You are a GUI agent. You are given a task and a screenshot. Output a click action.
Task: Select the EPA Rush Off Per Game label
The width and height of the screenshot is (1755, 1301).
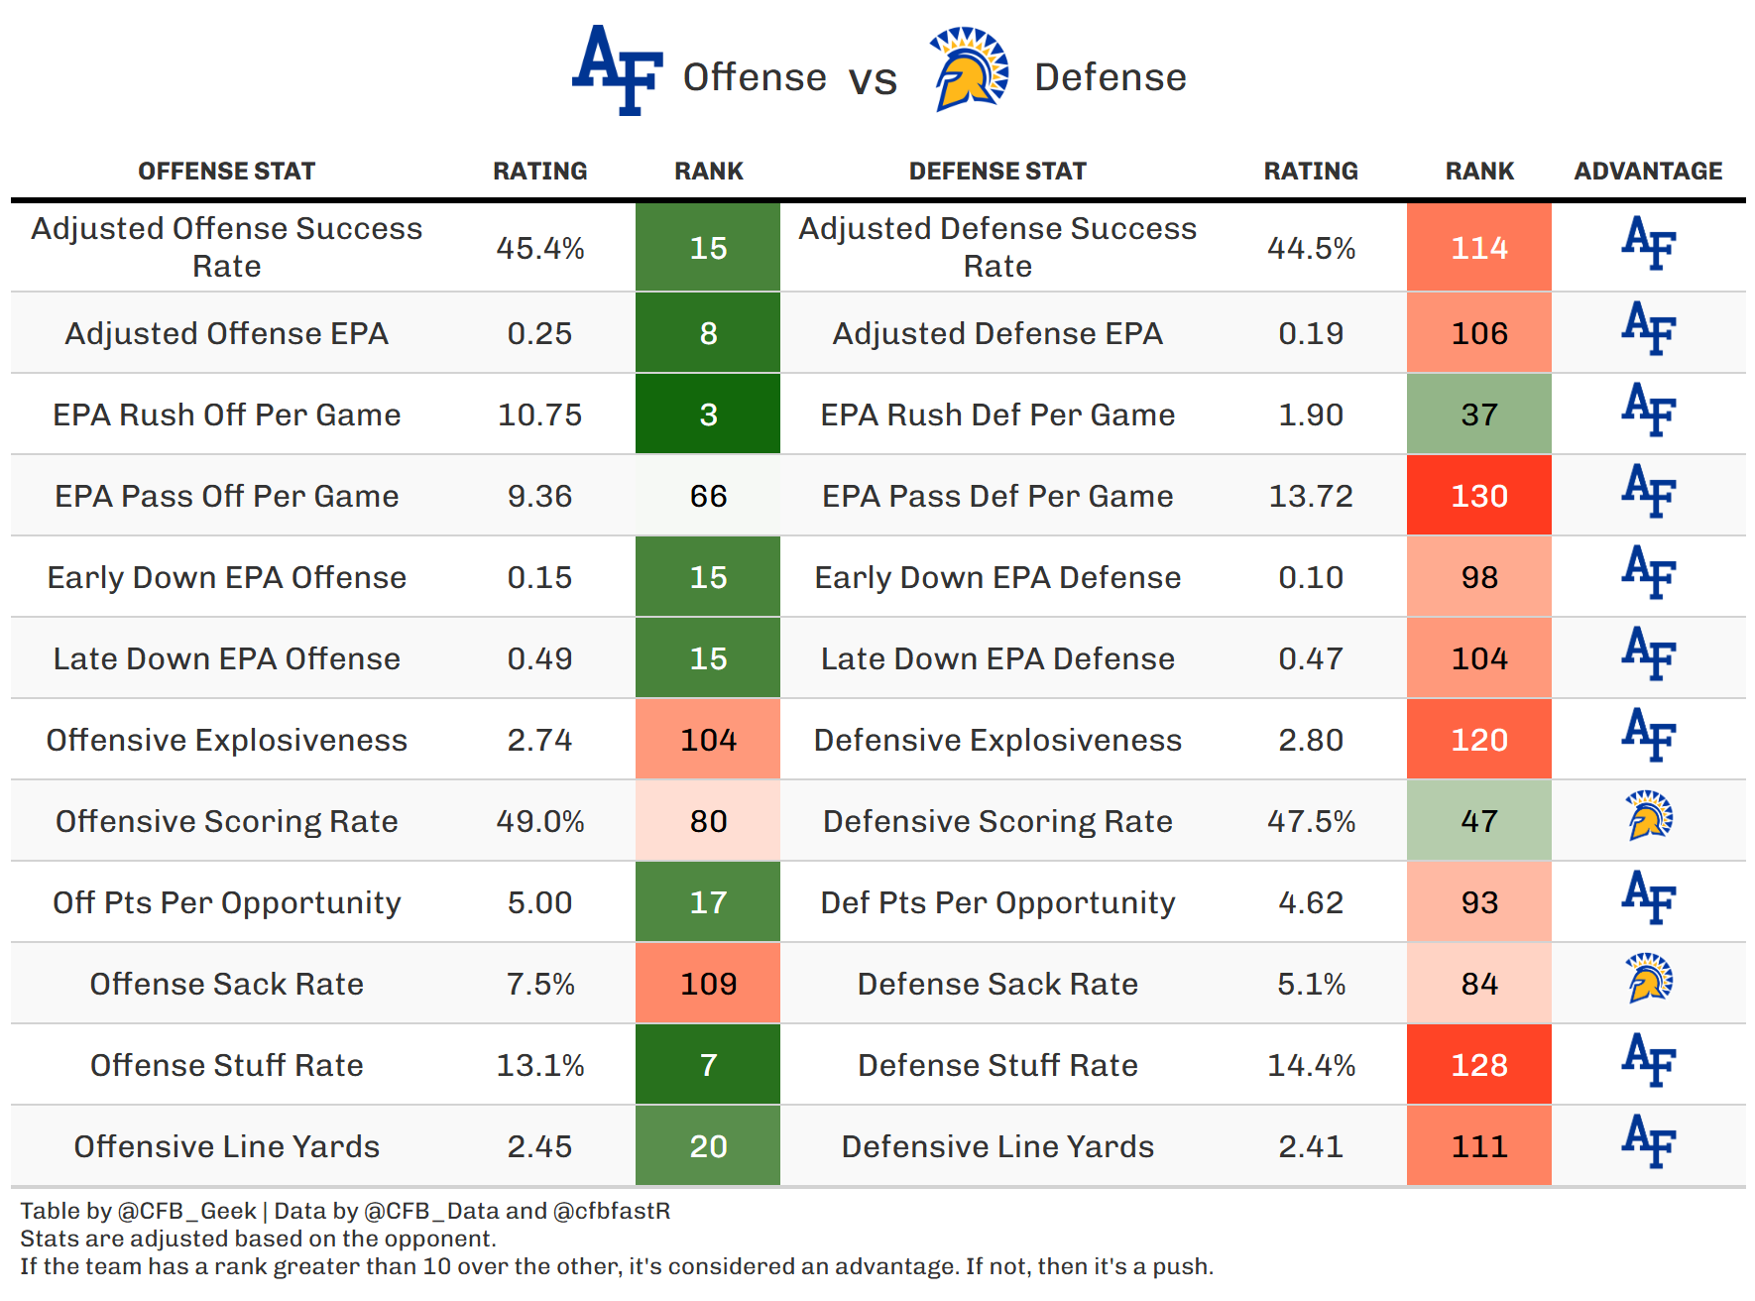[x=226, y=414]
